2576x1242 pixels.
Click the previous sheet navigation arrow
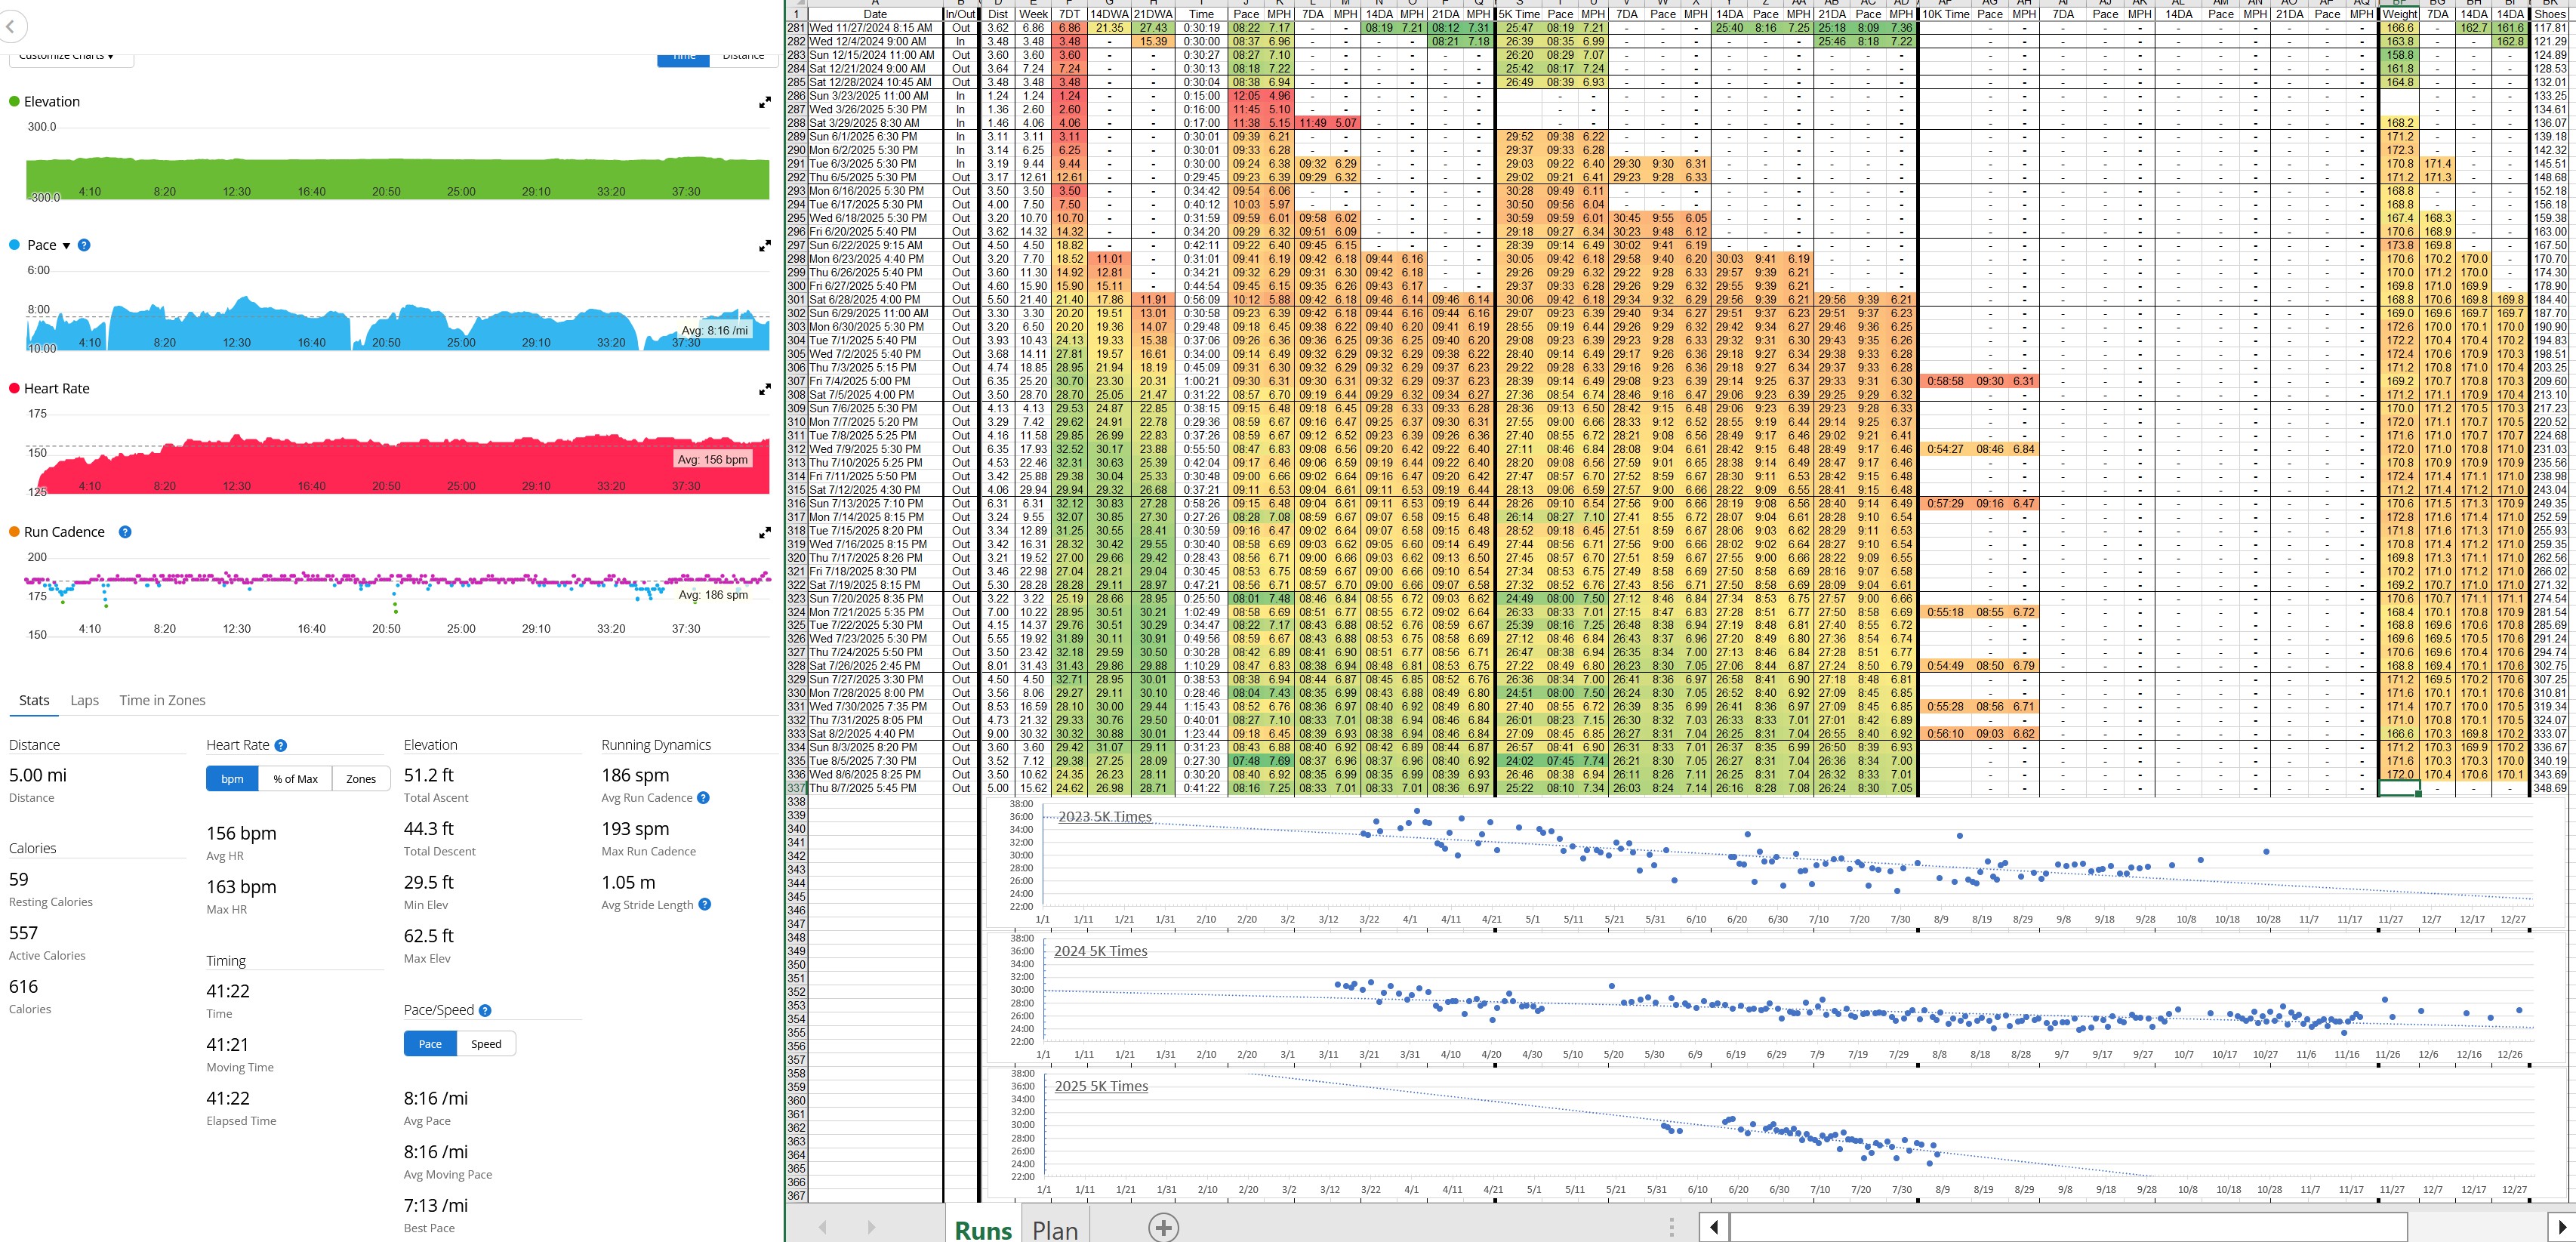(822, 1227)
